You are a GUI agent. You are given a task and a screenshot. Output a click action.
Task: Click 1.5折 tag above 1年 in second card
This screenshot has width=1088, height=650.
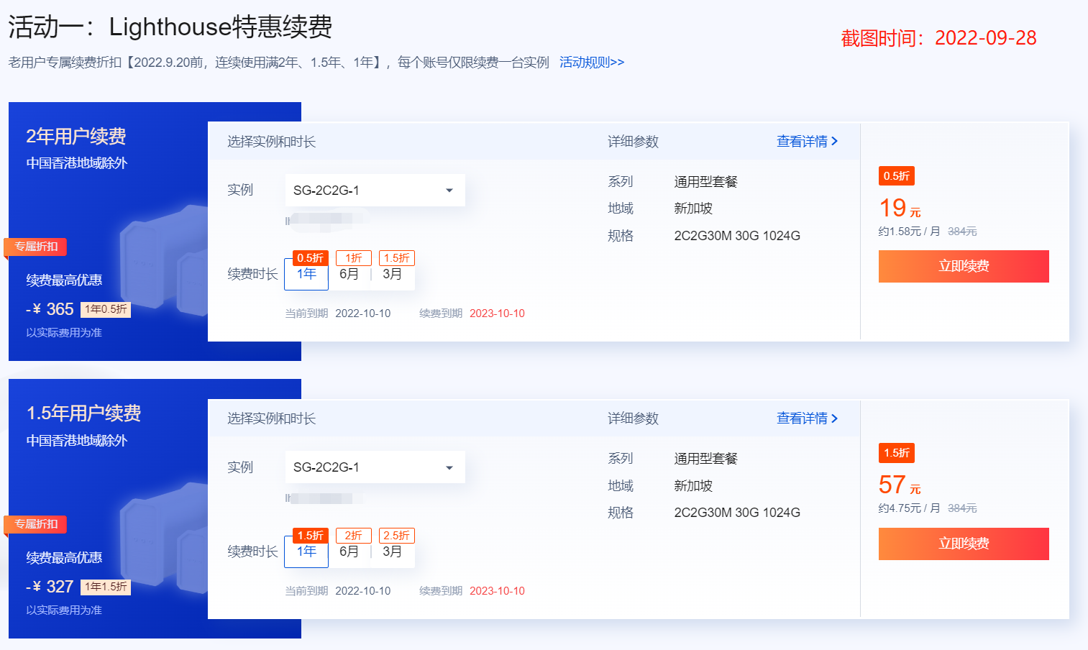point(311,536)
